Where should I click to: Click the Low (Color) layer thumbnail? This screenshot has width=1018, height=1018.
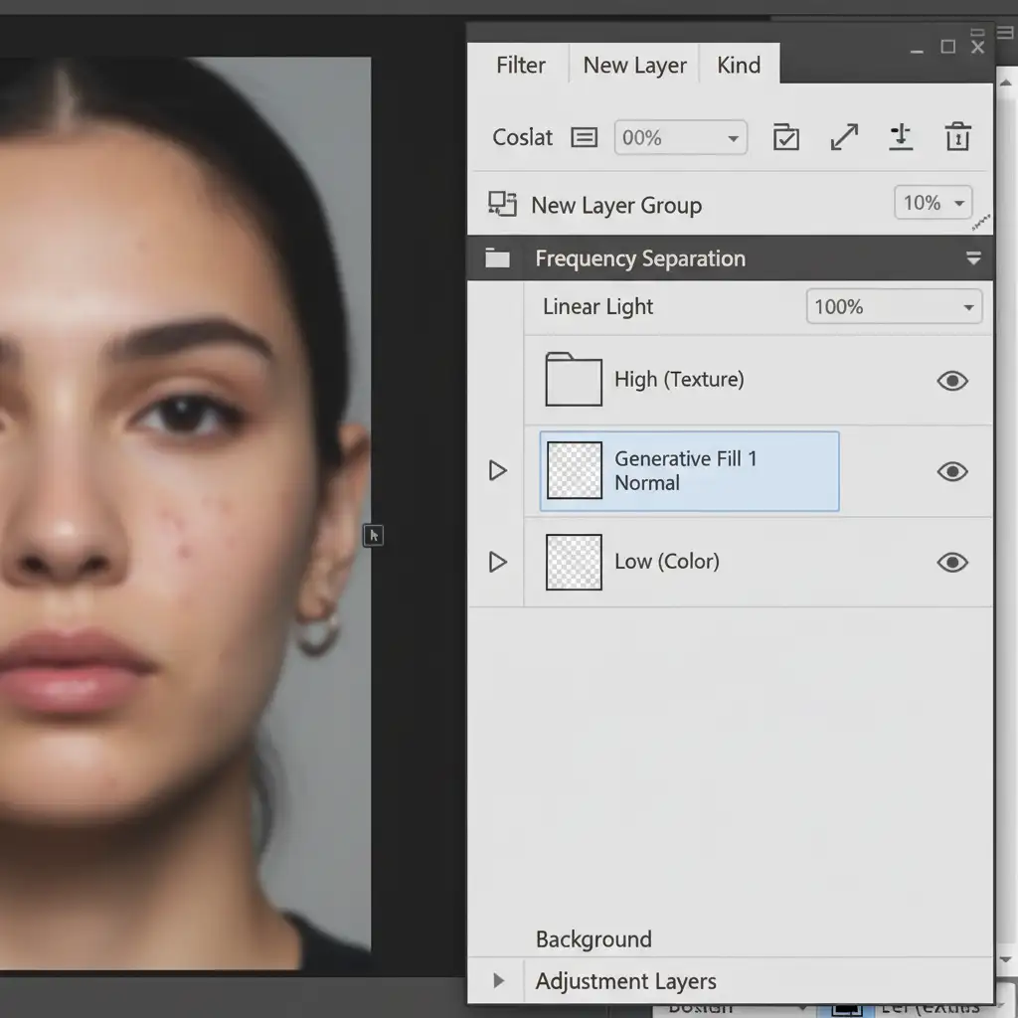[x=574, y=562]
